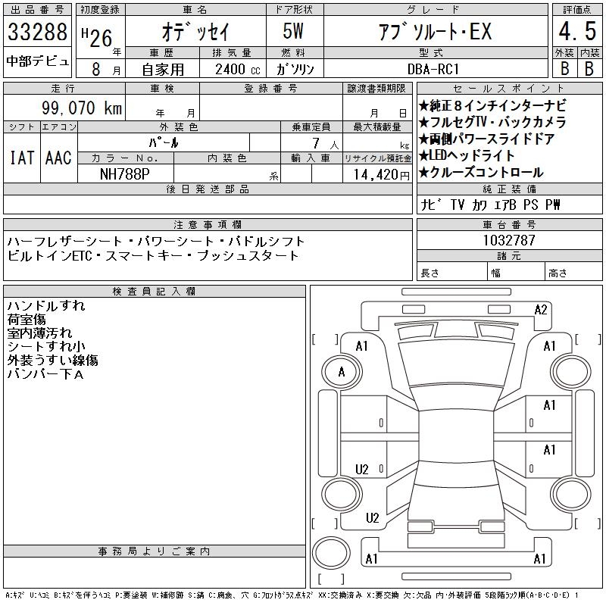Screen dimensions: 606x606
Task: Click the note line starting ハーフレザーシート
Action: click(156, 242)
